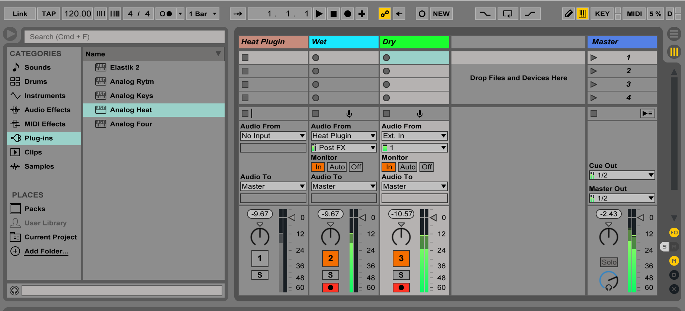This screenshot has height=311, width=685.
Task: Open the Cue Out output dropdown
Action: 622,175
